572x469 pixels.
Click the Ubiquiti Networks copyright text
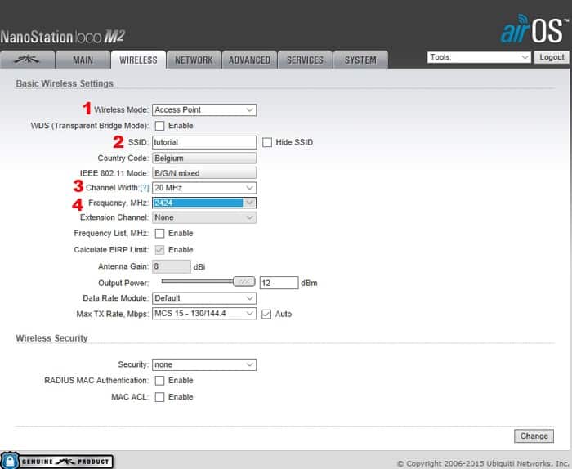(x=483, y=463)
